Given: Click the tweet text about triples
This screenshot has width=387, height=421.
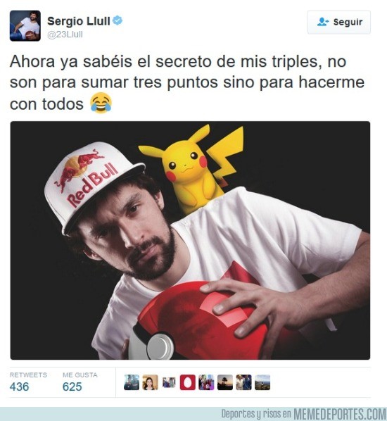Looking at the screenshot, I should click(187, 82).
